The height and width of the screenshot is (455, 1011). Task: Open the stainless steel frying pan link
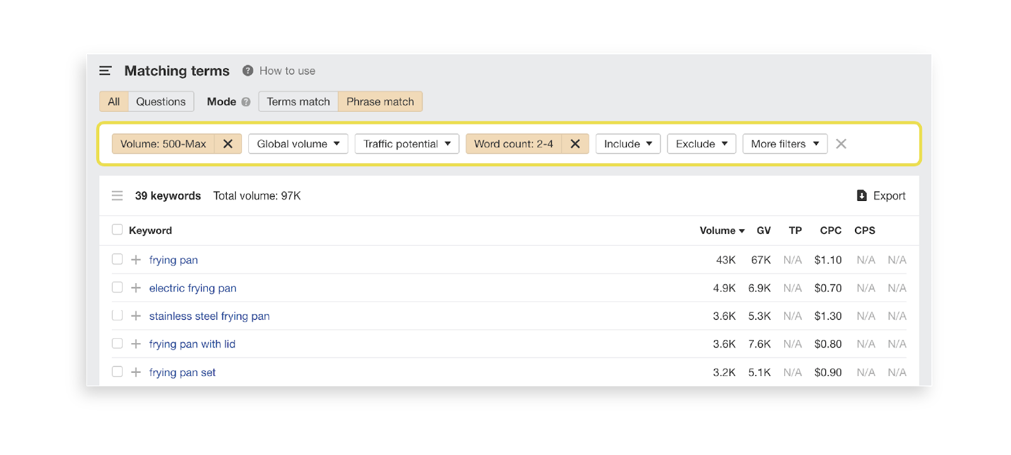pyautogui.click(x=209, y=316)
